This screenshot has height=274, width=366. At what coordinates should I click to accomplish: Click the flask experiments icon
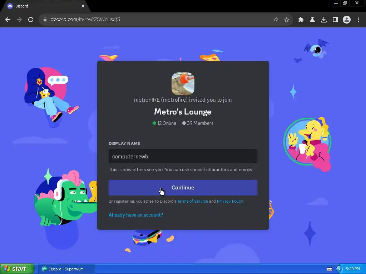coord(312,20)
